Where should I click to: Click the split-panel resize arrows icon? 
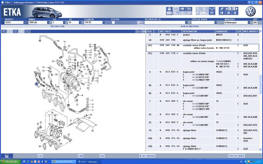pyautogui.click(x=143, y=31)
